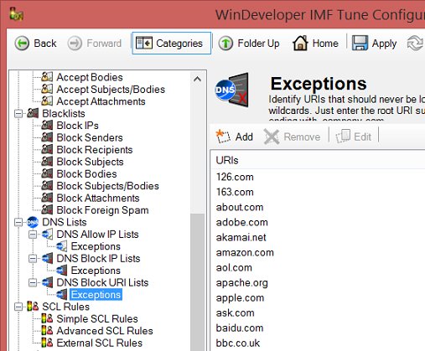Viewport: 425px width, 351px height.
Task: Select aol.com in URI list
Action: point(234,267)
